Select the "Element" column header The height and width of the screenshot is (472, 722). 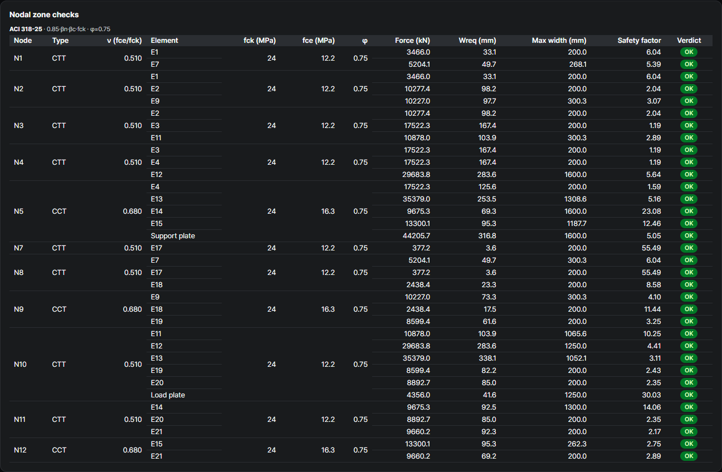click(164, 41)
